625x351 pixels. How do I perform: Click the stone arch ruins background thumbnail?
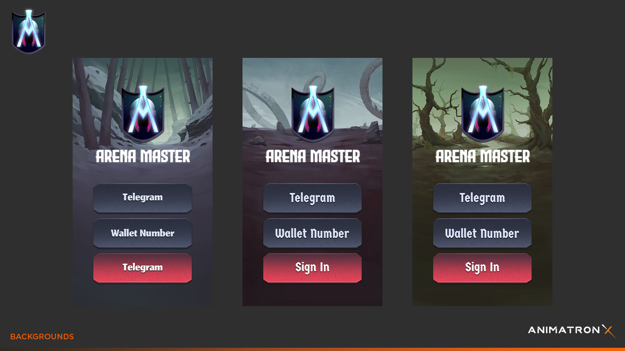coord(312,182)
